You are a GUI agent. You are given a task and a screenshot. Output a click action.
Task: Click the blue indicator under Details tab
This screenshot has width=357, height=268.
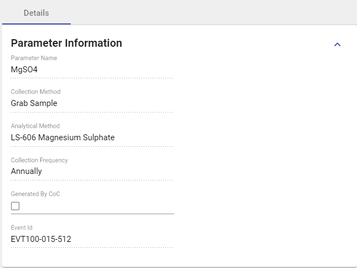[x=36, y=24]
